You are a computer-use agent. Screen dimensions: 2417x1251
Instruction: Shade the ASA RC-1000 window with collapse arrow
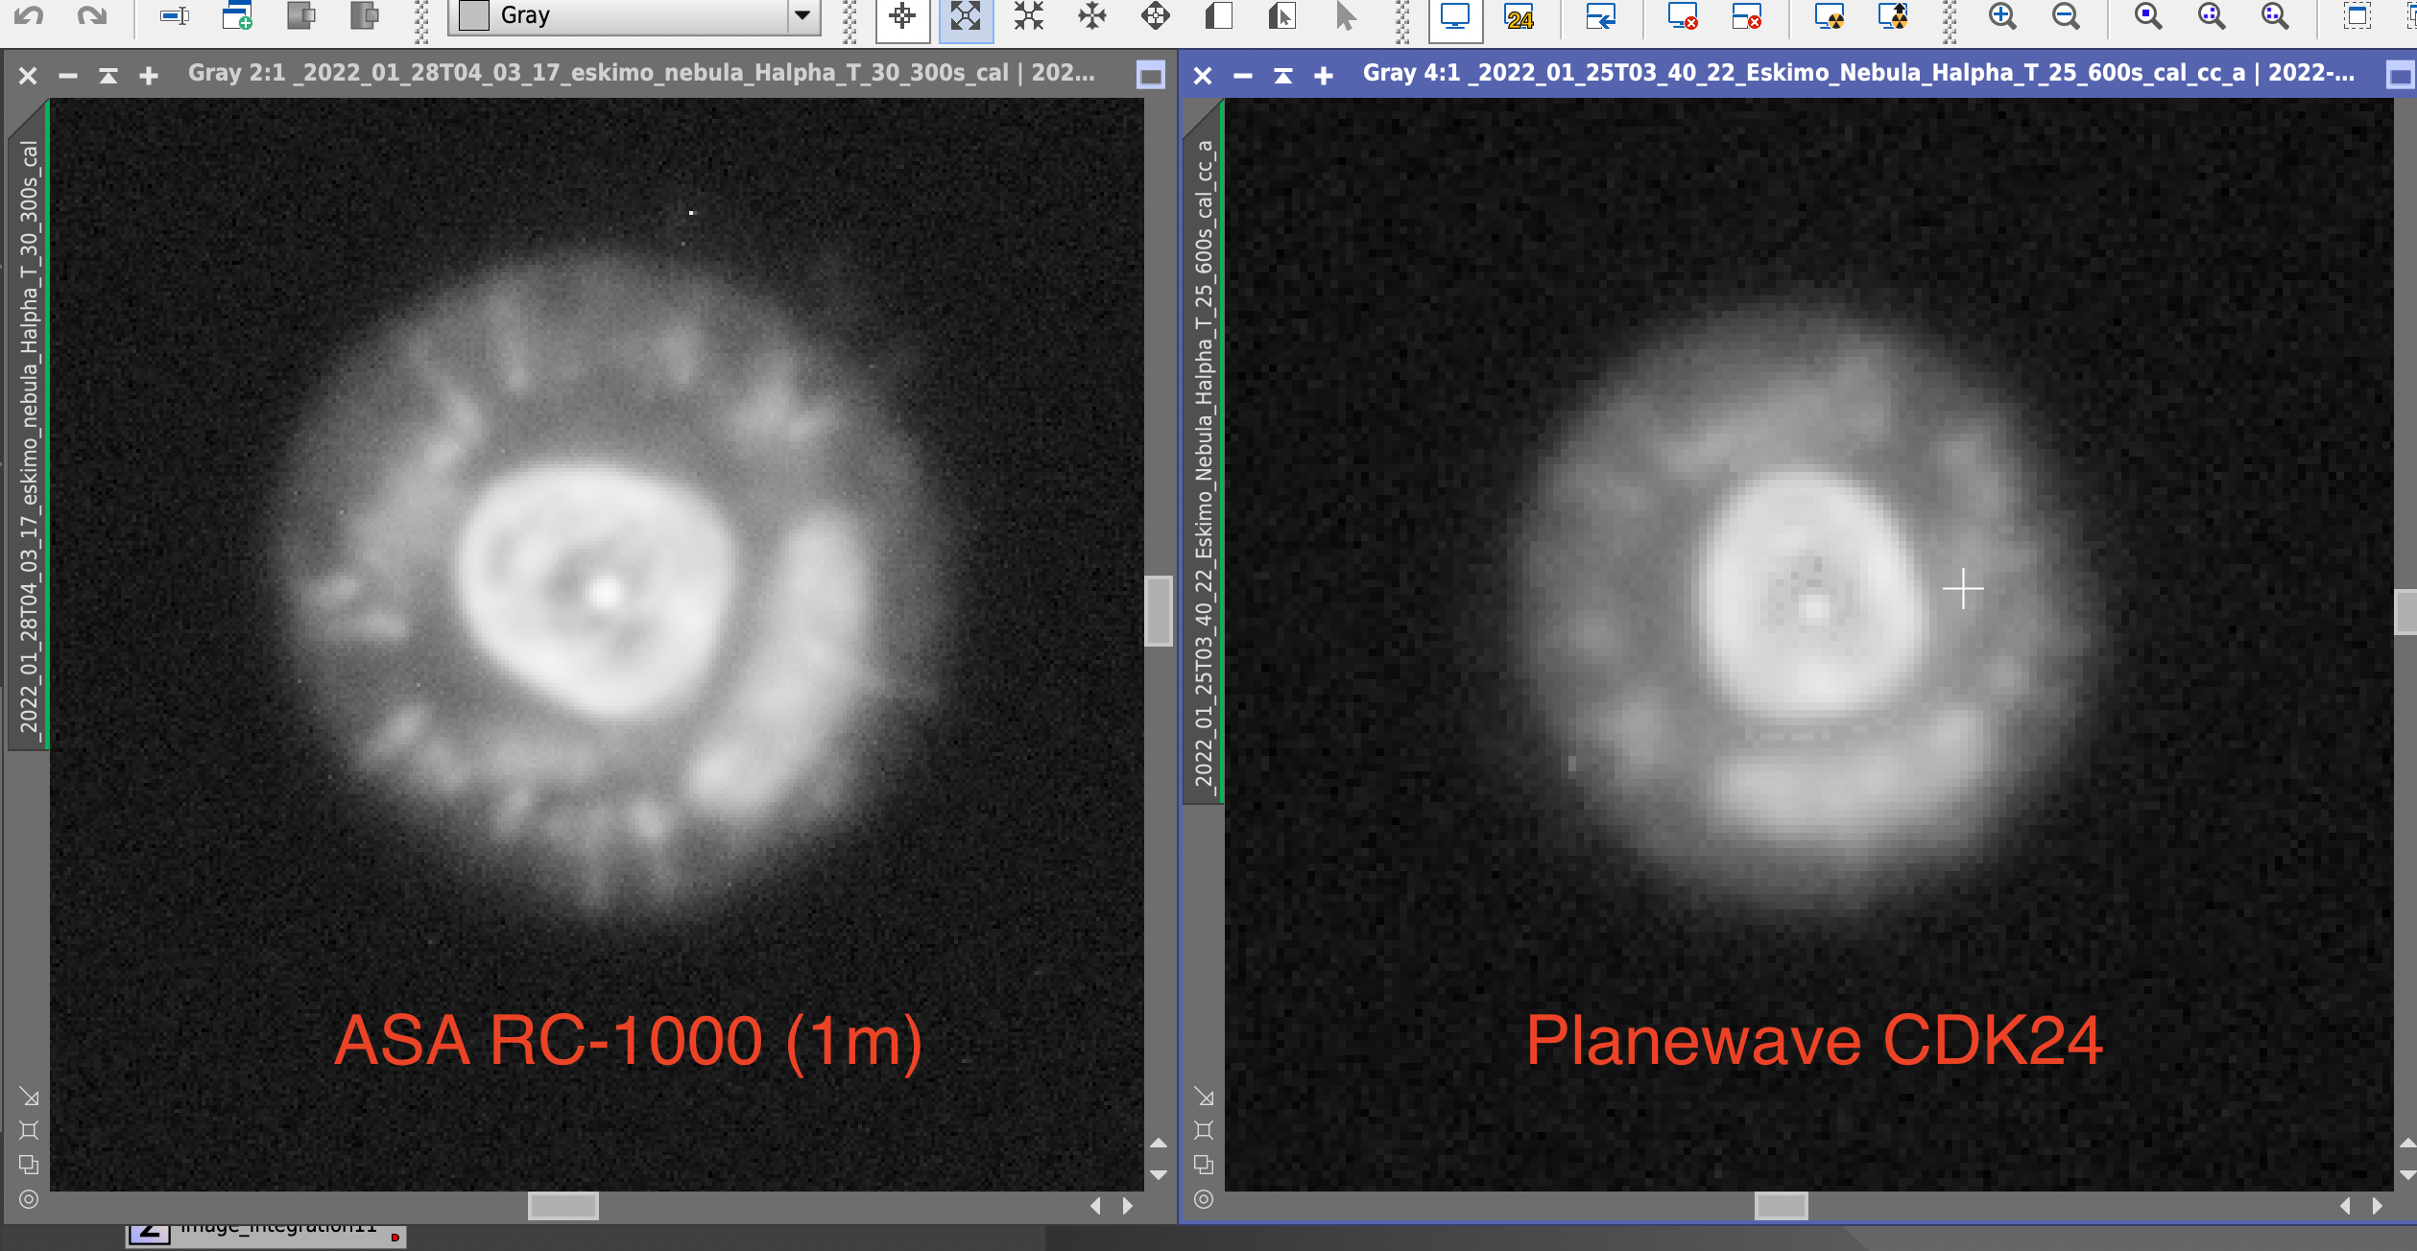108,75
